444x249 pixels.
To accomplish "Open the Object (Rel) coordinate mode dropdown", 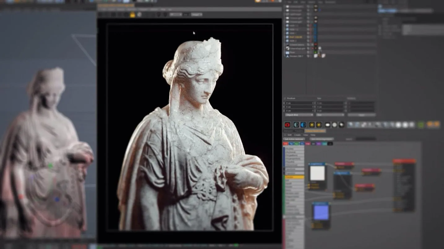I will point(299,115).
